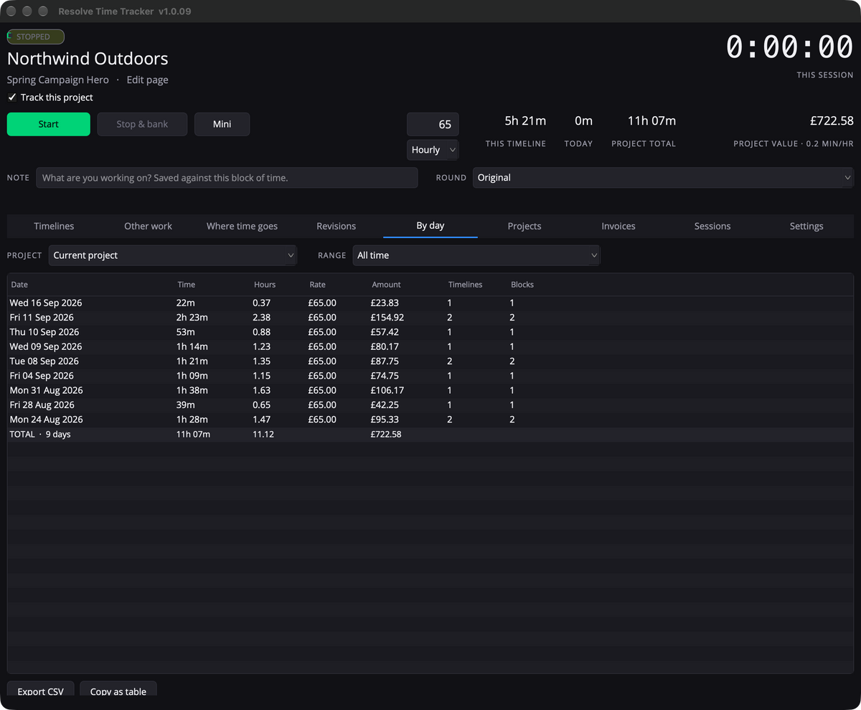The image size is (861, 710).
Task: Toggle the Track this project checkbox
Action: pyautogui.click(x=12, y=98)
